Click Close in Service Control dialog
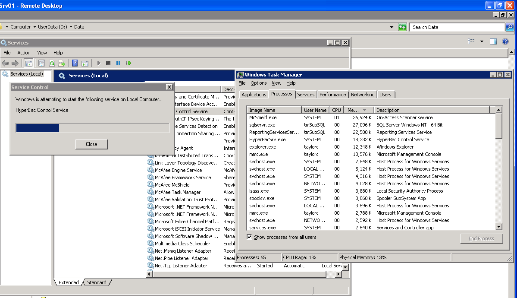This screenshot has width=517, height=298. (91, 144)
